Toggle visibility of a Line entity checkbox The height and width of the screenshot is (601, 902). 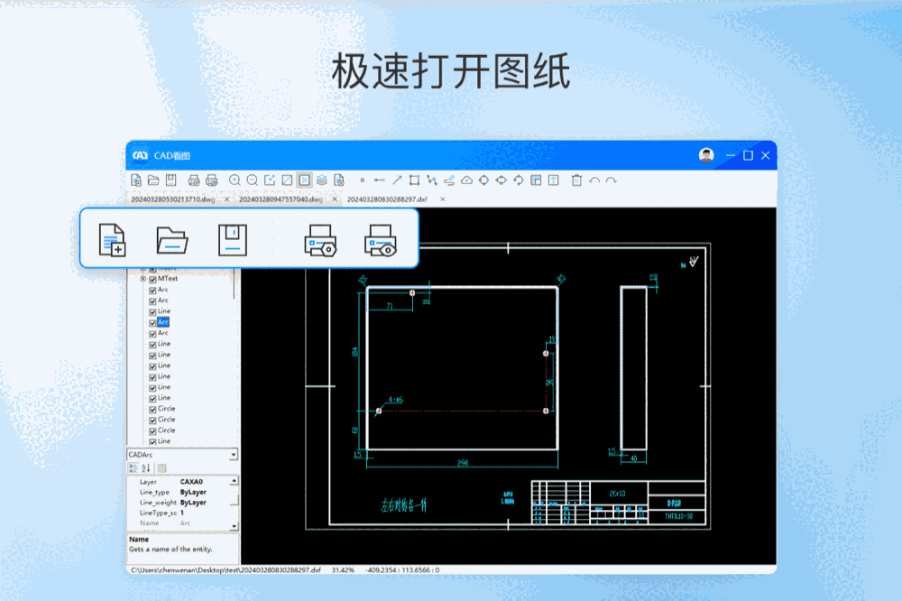click(152, 345)
